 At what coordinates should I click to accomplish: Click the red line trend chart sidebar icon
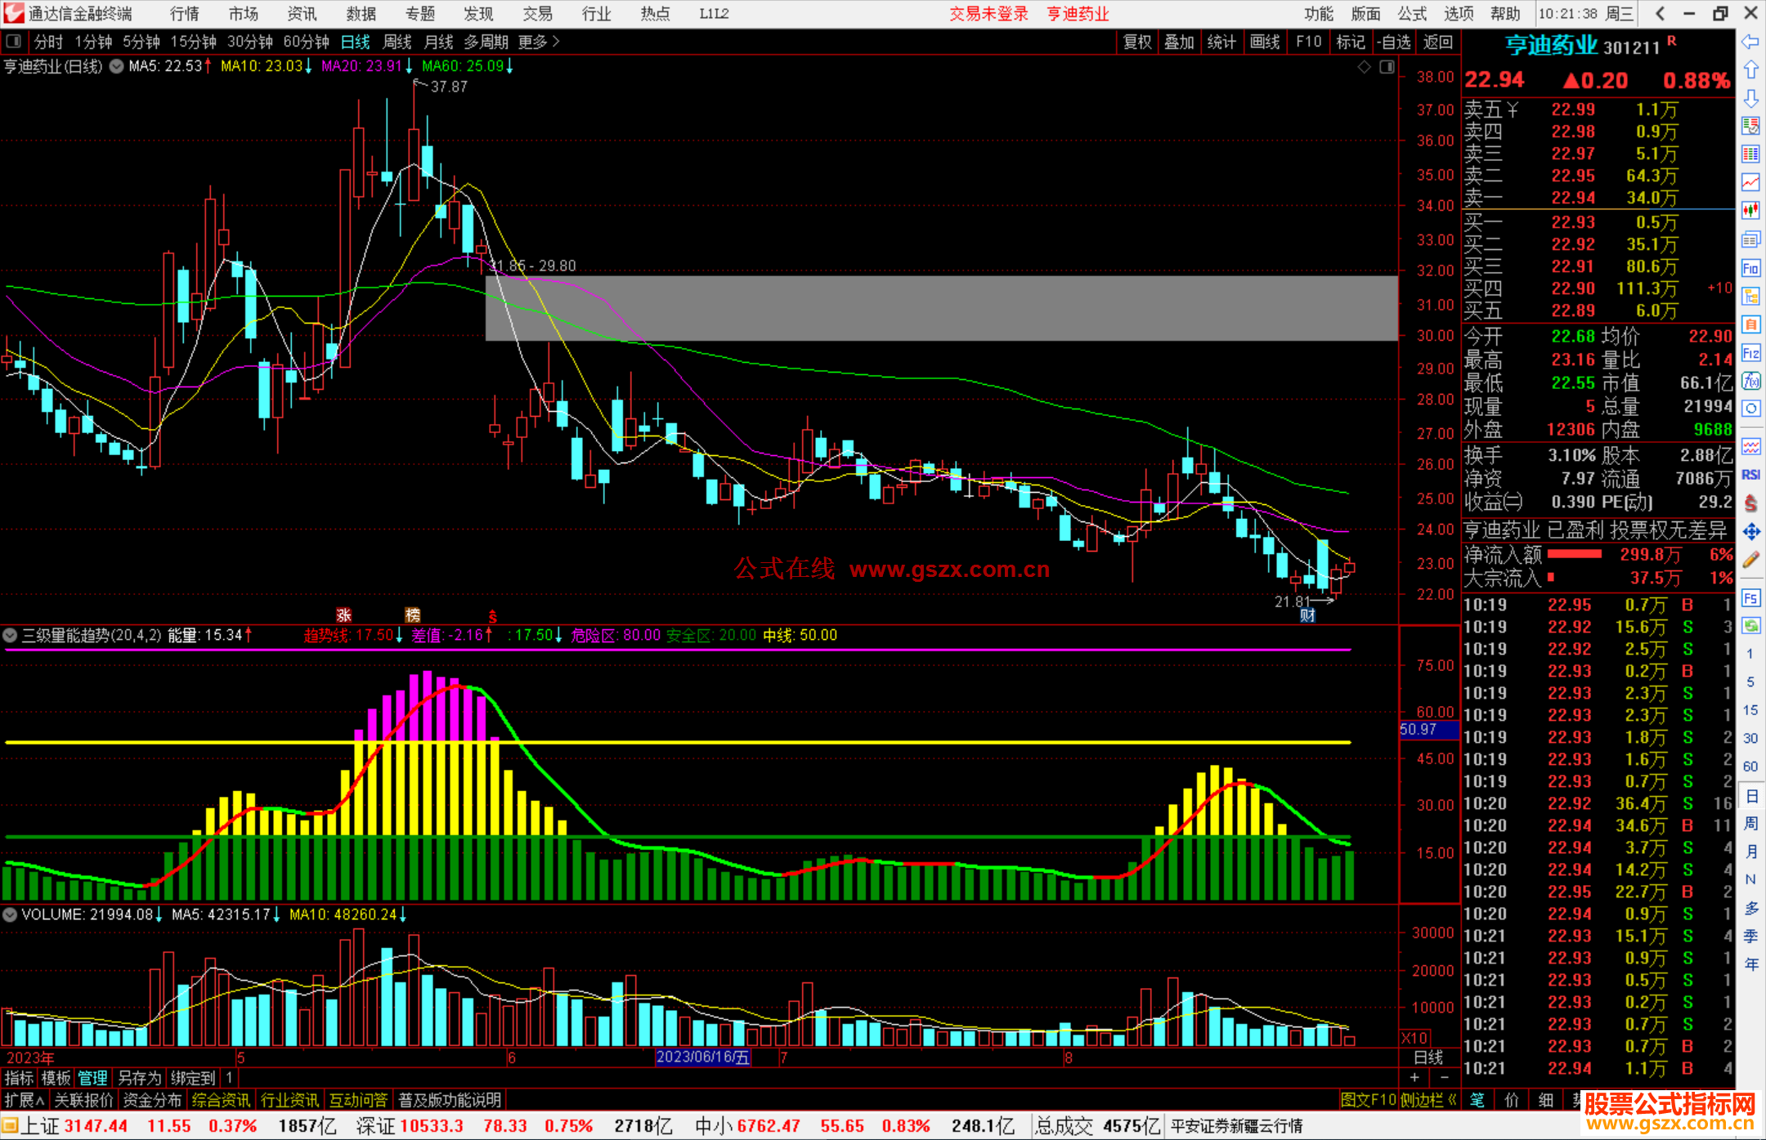1750,182
